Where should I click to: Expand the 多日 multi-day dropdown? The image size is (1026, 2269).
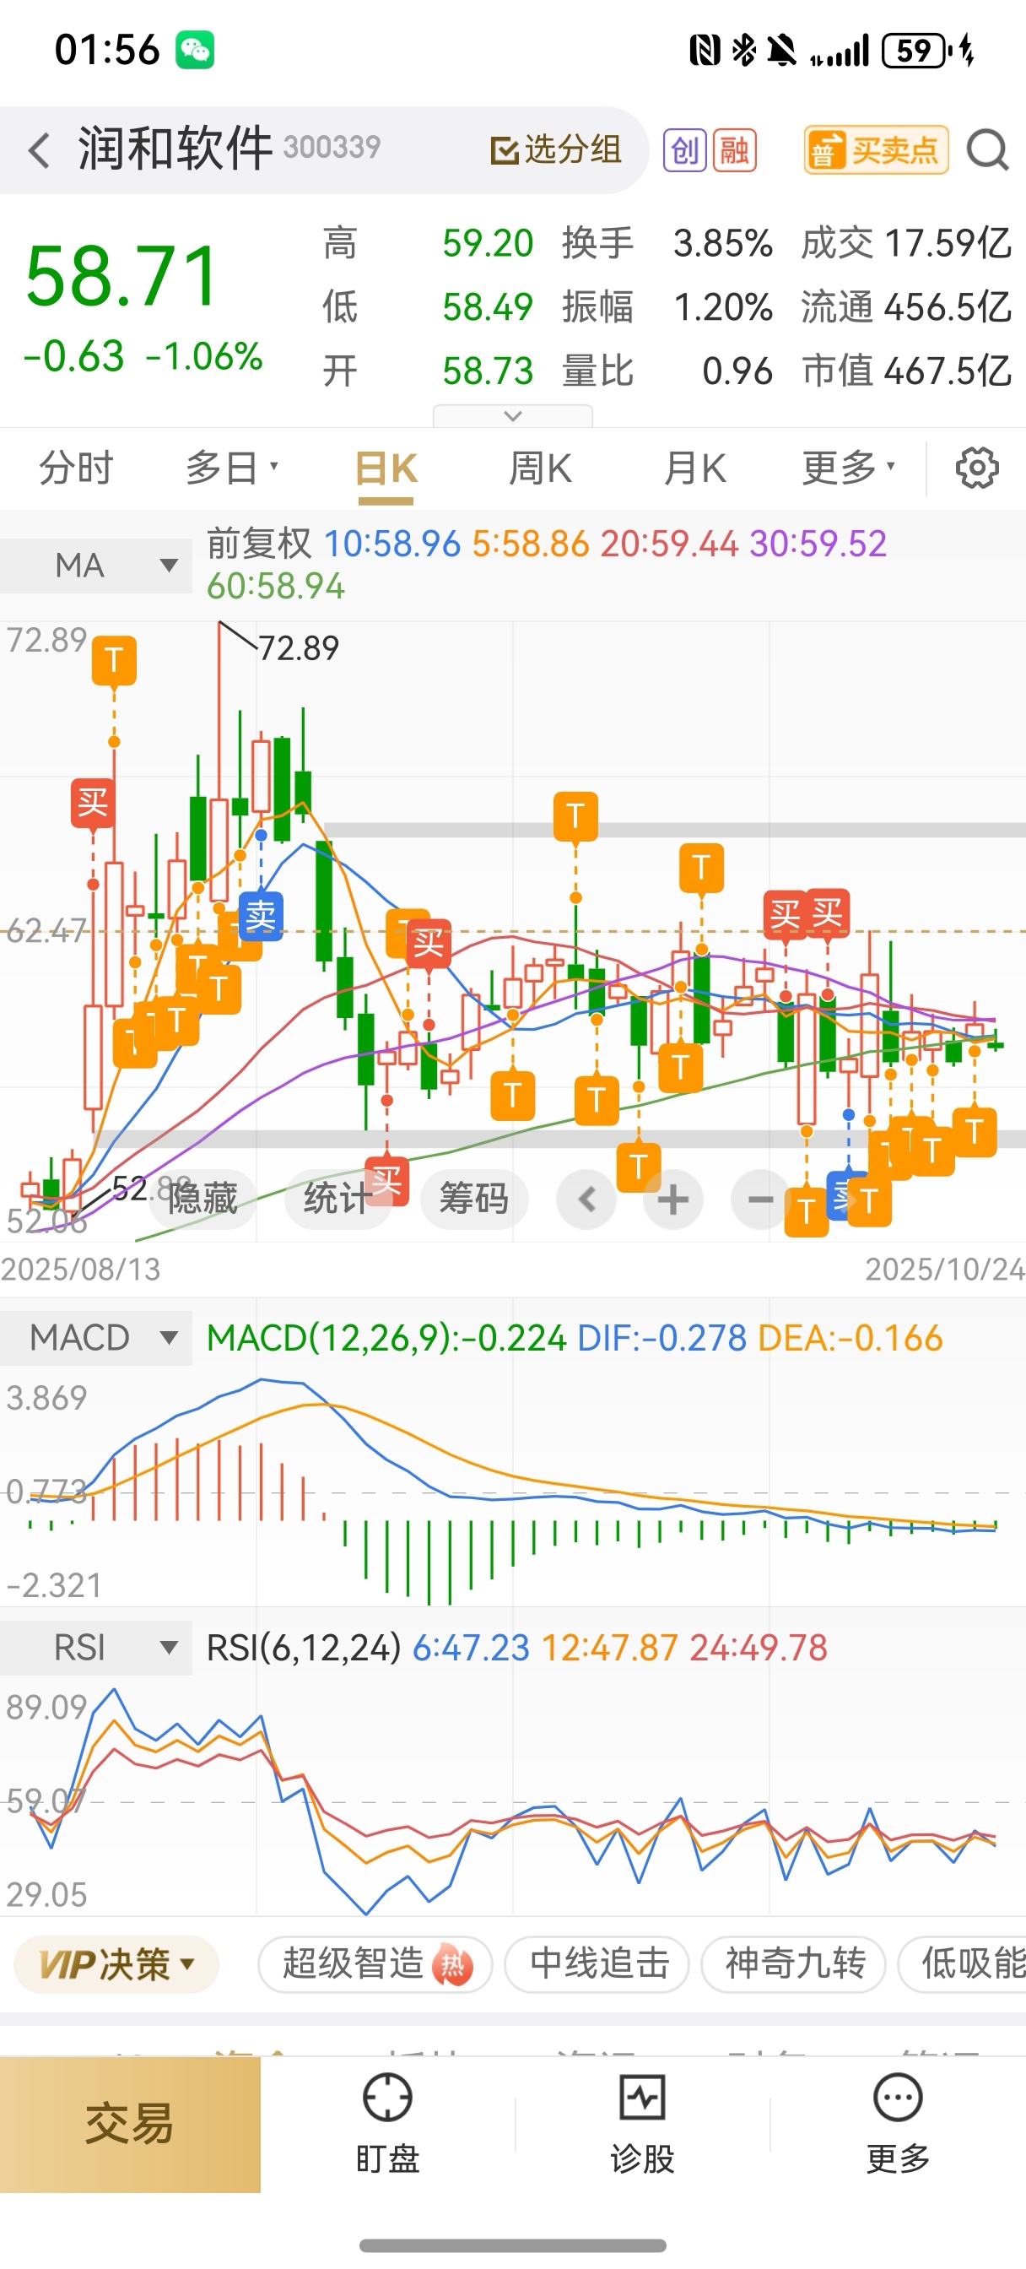pyautogui.click(x=232, y=468)
